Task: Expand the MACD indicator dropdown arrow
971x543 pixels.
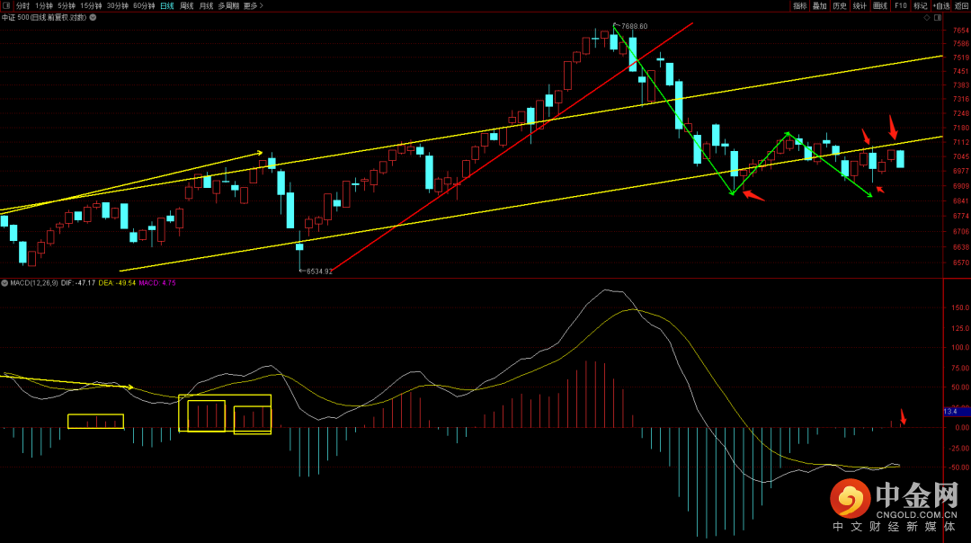Action: [x=4, y=283]
